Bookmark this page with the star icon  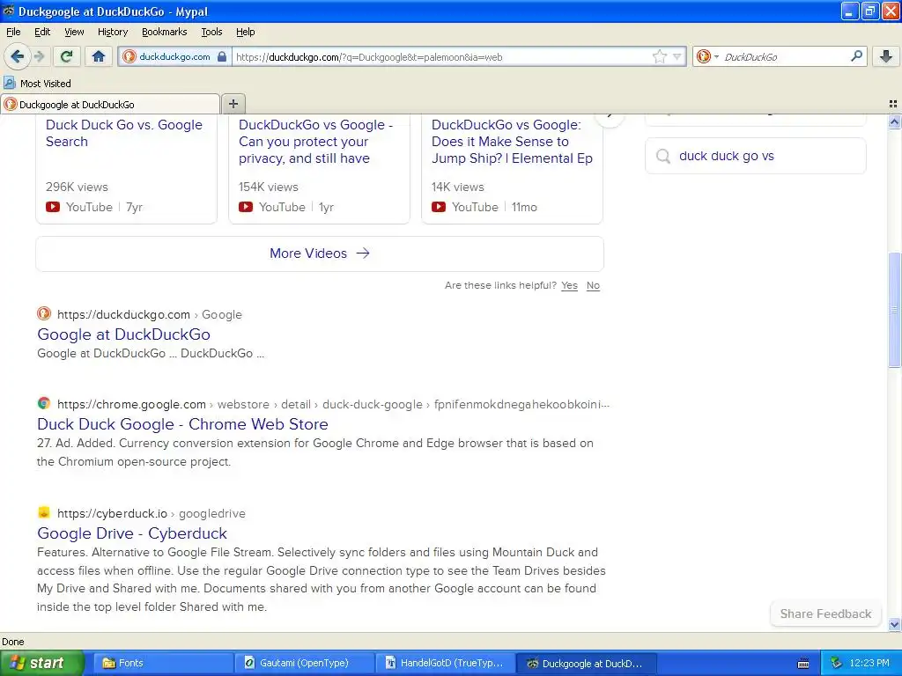click(x=659, y=56)
